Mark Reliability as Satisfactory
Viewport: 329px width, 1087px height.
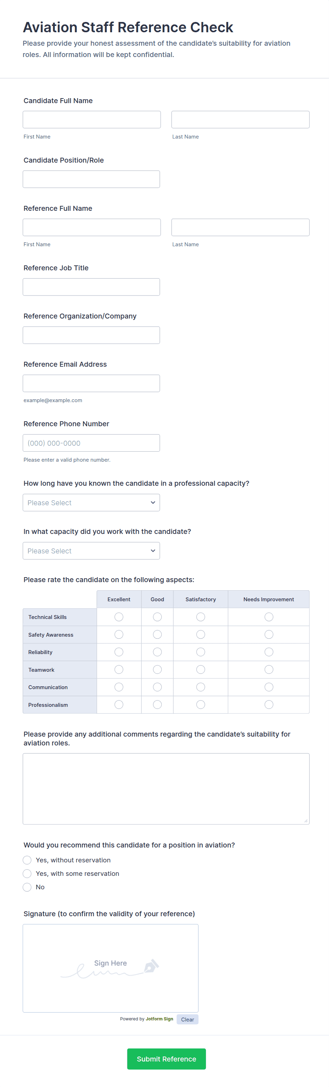point(201,652)
